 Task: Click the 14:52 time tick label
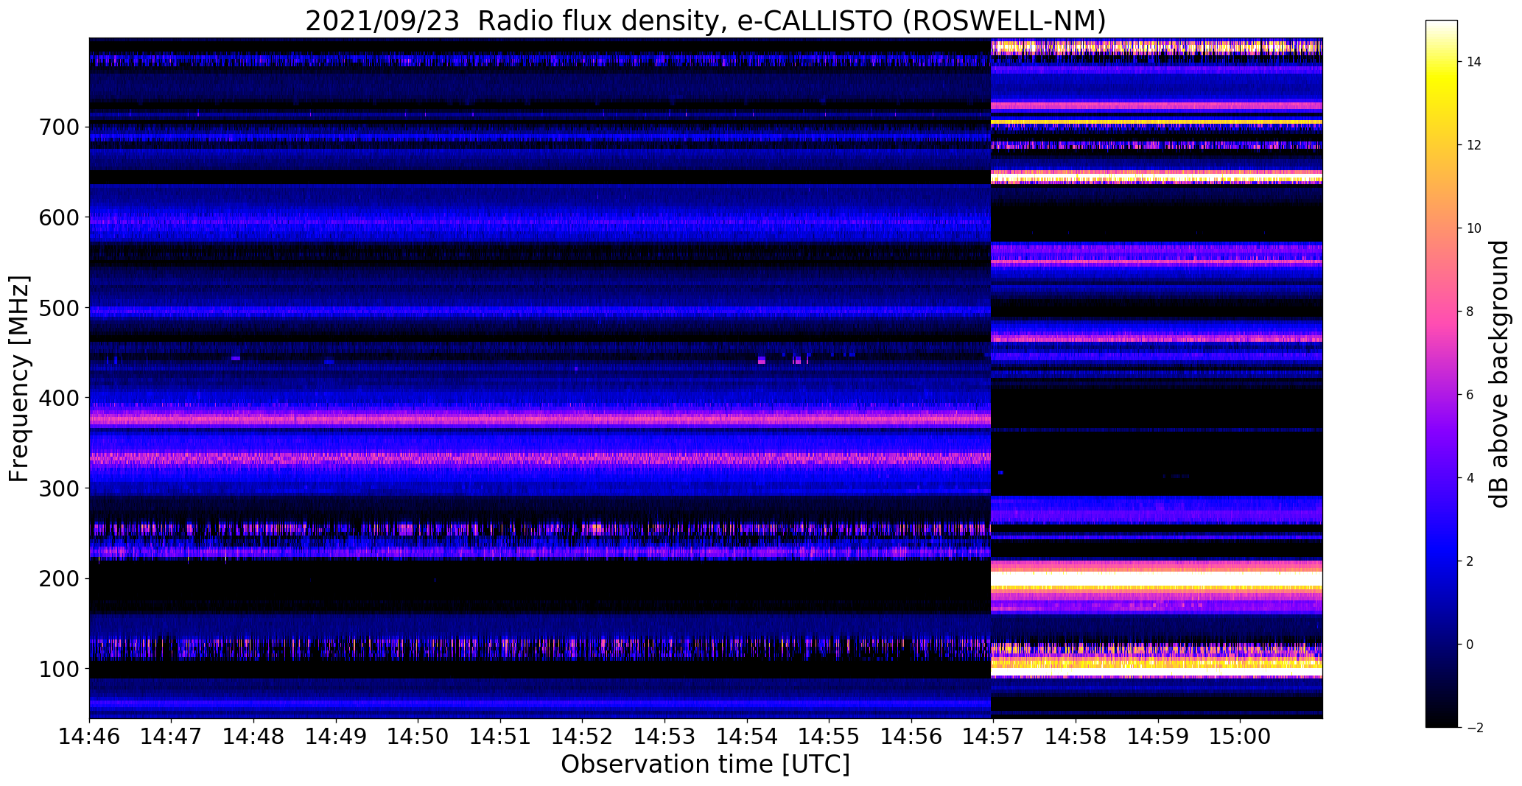583,737
